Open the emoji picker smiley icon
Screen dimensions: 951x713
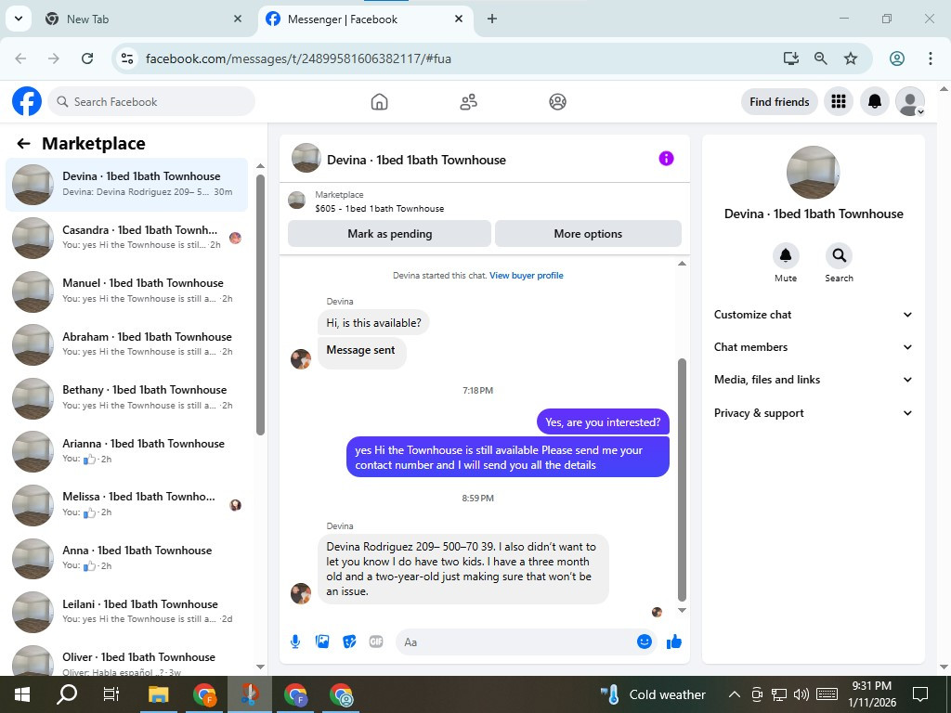click(x=645, y=642)
